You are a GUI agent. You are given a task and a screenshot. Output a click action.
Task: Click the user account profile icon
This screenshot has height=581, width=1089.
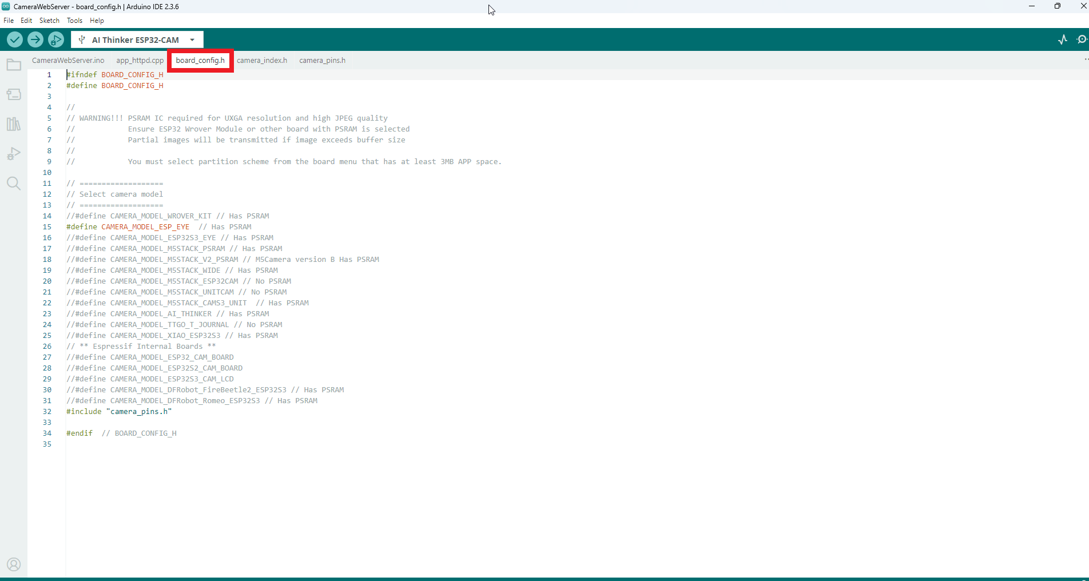[x=14, y=564]
